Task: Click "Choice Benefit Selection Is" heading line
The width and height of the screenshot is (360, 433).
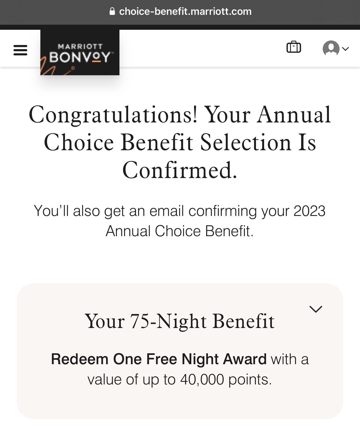Action: point(180,142)
